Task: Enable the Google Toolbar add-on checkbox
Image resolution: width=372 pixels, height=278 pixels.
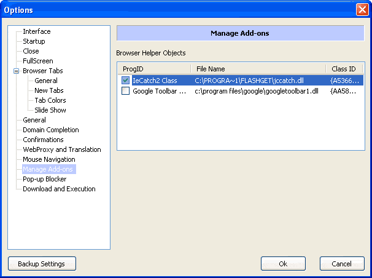Action: (x=125, y=91)
